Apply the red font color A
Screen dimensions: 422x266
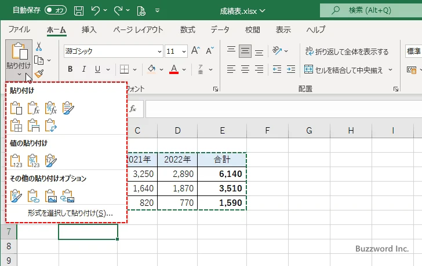pos(174,69)
